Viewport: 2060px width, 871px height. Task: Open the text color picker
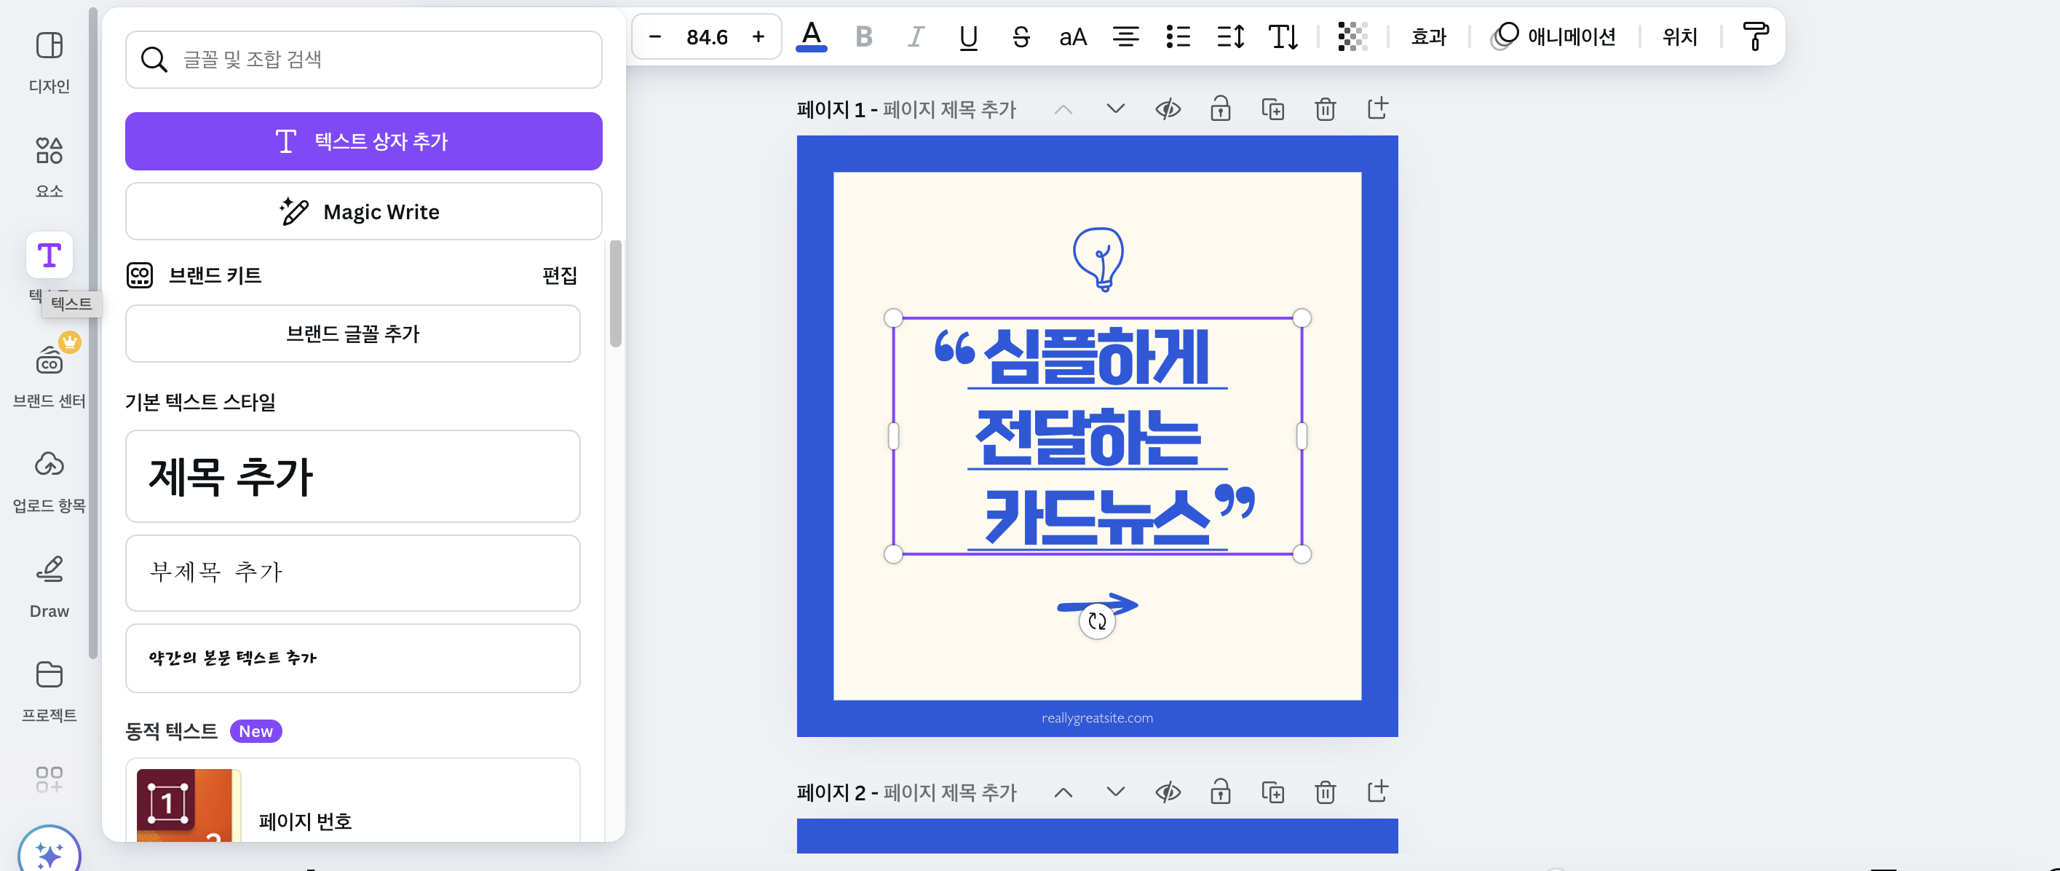point(811,37)
